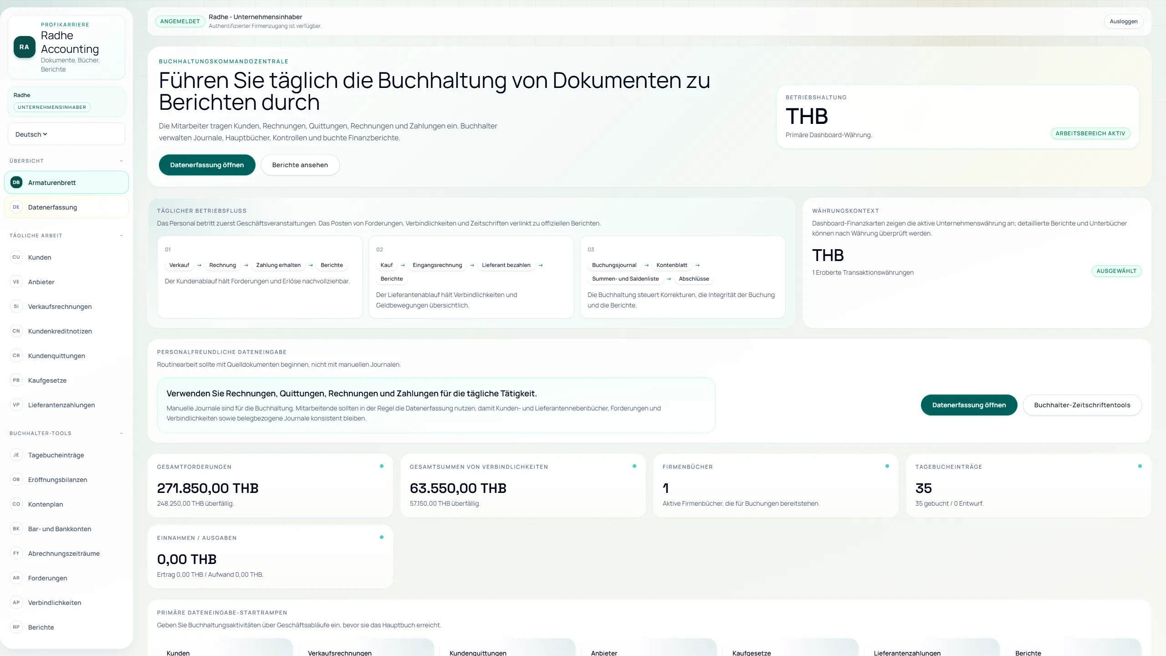
Task: Collapse the ÜBERSICHT sidebar section
Action: pos(121,161)
